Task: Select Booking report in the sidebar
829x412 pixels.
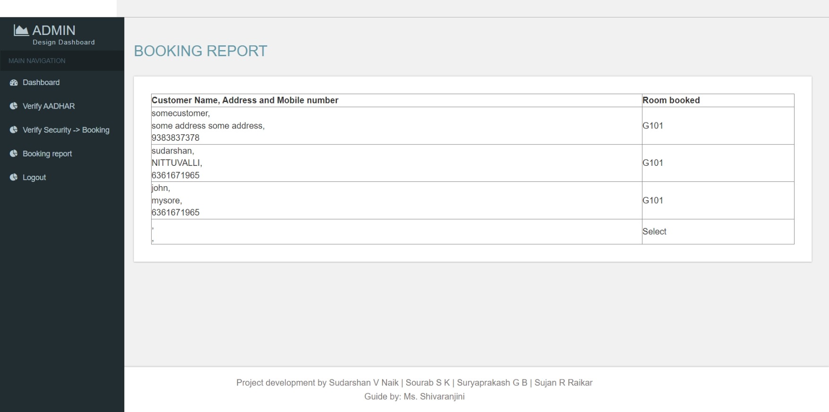Action: (x=47, y=154)
